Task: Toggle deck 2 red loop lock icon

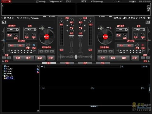Action: tap(143, 45)
